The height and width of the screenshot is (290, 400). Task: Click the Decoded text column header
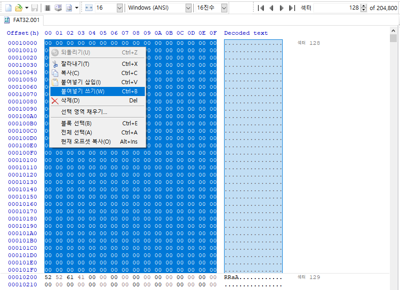tap(246, 33)
